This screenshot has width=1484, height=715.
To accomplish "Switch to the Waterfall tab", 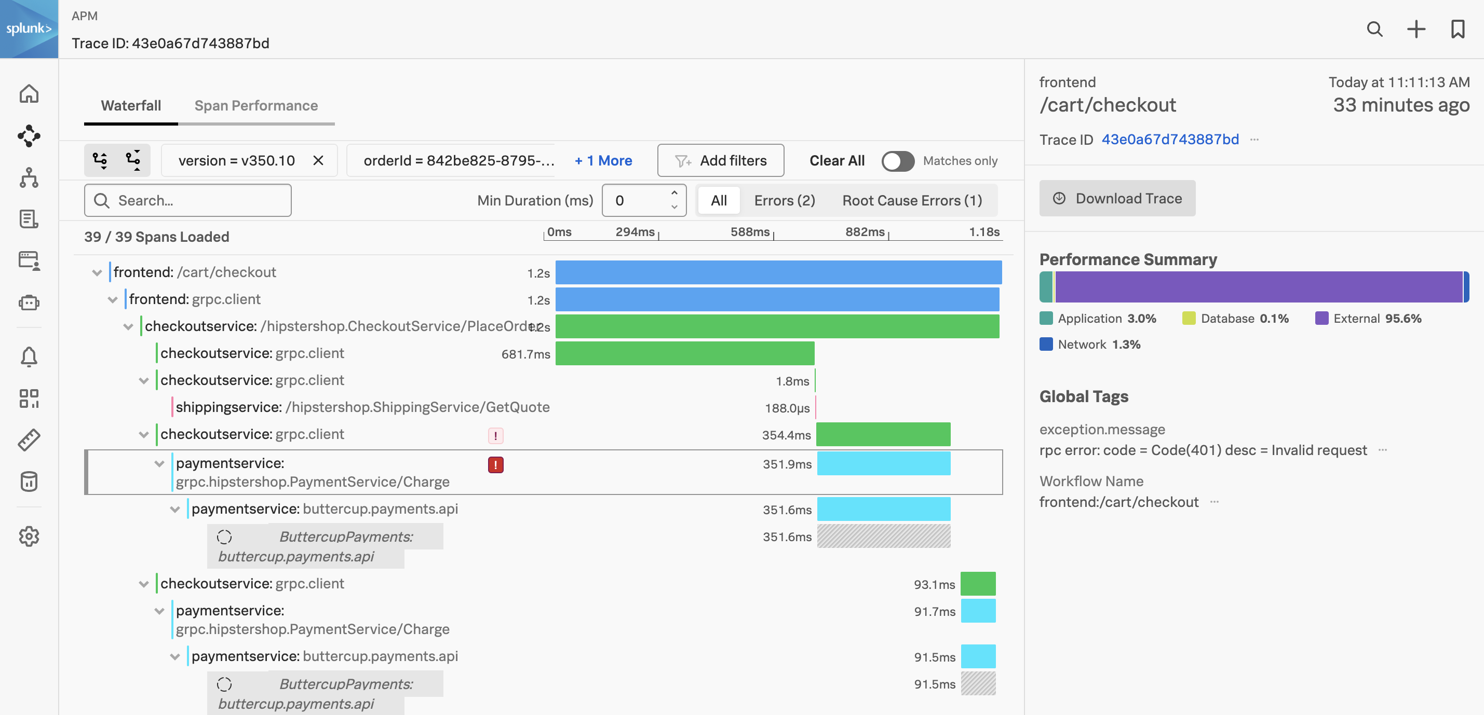I will 131,106.
